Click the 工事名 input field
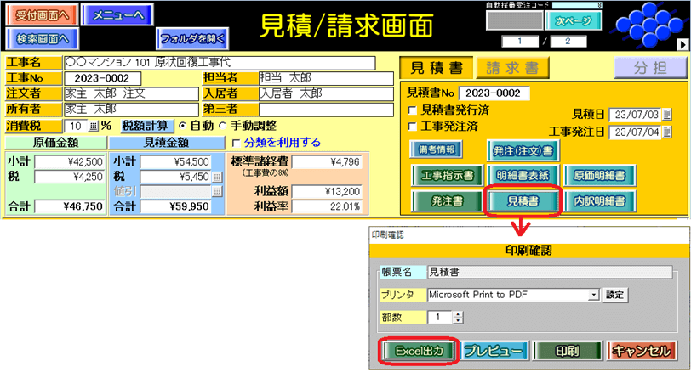This screenshot has height=372, width=691. [x=219, y=63]
